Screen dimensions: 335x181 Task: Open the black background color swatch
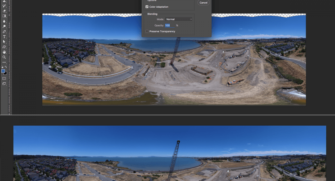click(6, 73)
